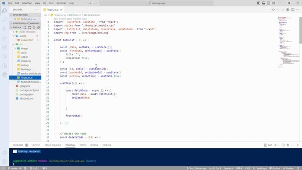Open the Search view in the activity bar
The image size is (302, 170).
tap(4, 20)
